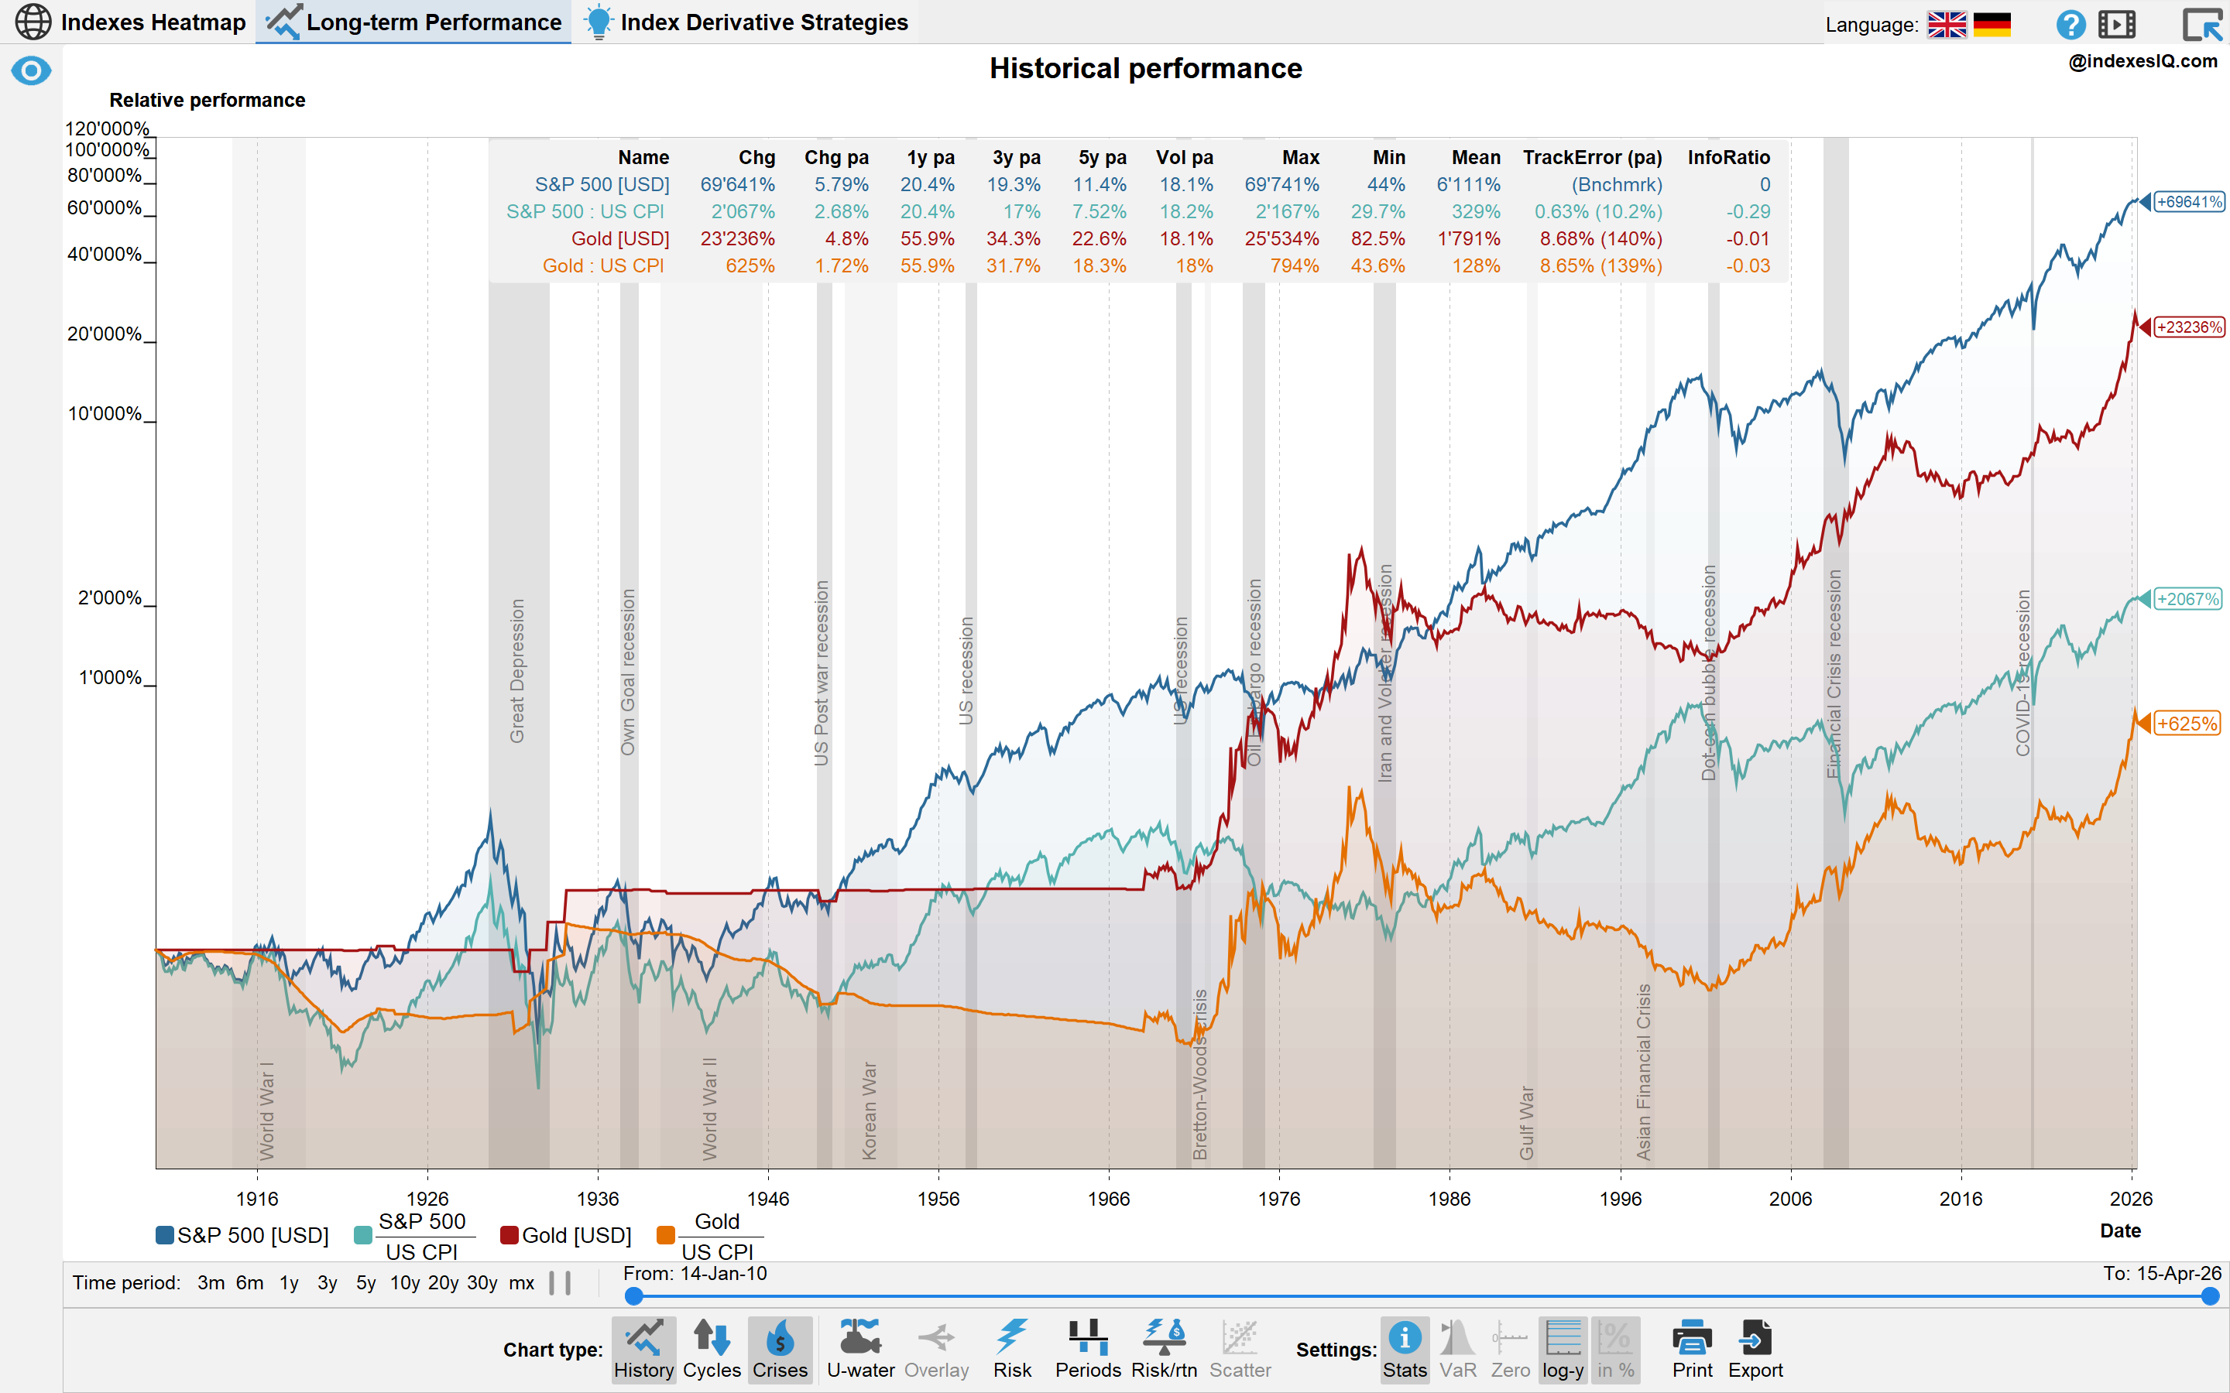
Task: Select the Overlay chart type
Action: pos(936,1349)
